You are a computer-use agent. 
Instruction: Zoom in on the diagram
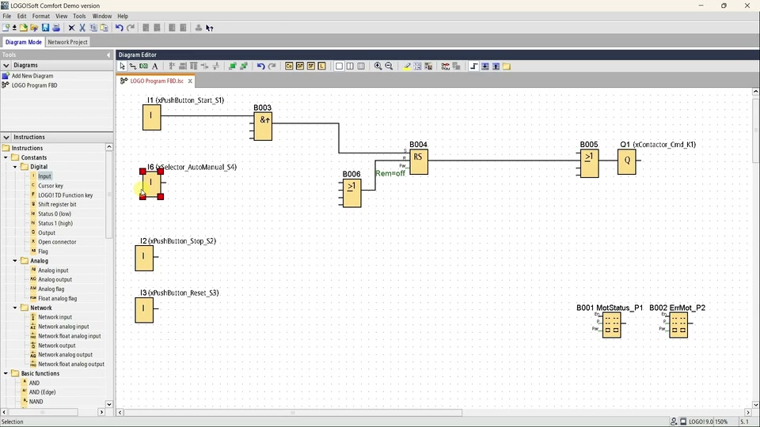378,66
